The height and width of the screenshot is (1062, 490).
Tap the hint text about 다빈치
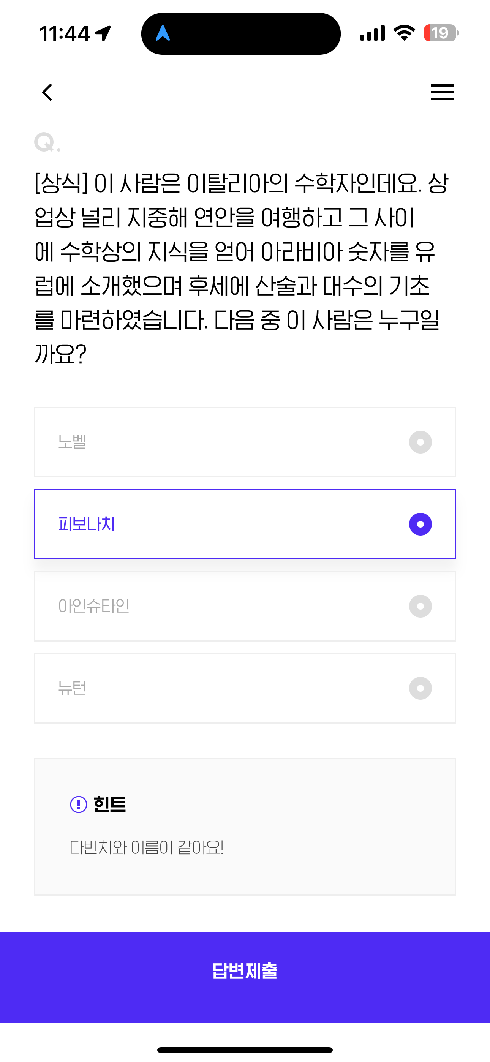click(146, 848)
